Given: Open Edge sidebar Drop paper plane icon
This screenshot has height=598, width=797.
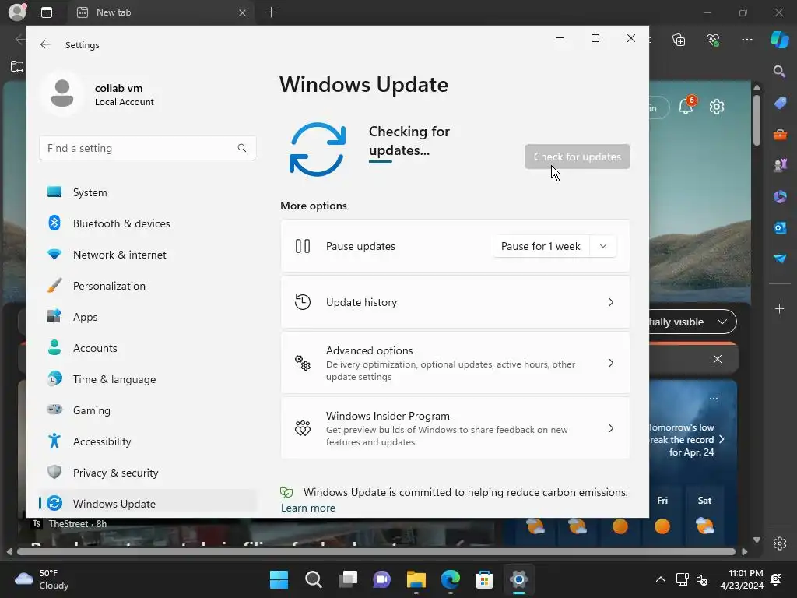Looking at the screenshot, I should [x=780, y=259].
